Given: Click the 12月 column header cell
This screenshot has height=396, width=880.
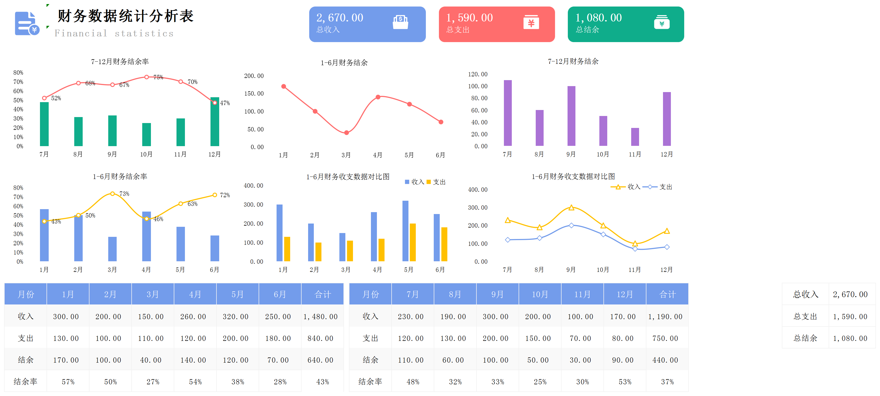Looking at the screenshot, I should tap(624, 294).
